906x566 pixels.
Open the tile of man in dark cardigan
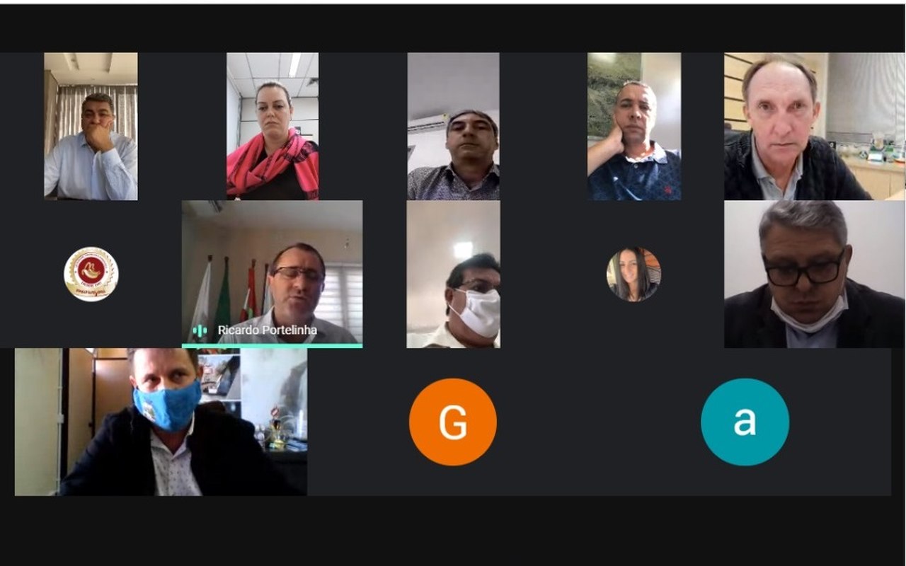(x=814, y=126)
